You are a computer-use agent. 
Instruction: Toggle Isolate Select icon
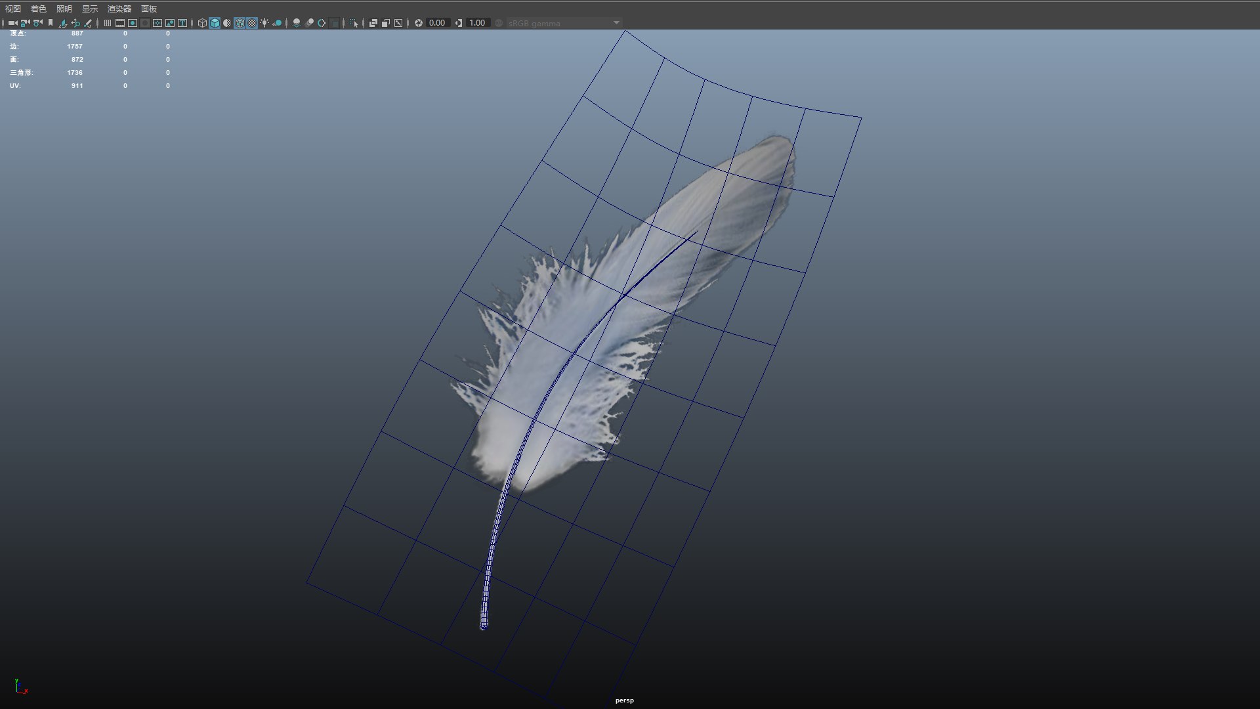tap(354, 23)
